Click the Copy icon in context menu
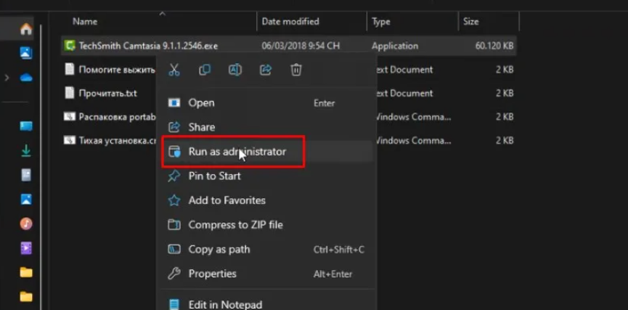 click(205, 70)
